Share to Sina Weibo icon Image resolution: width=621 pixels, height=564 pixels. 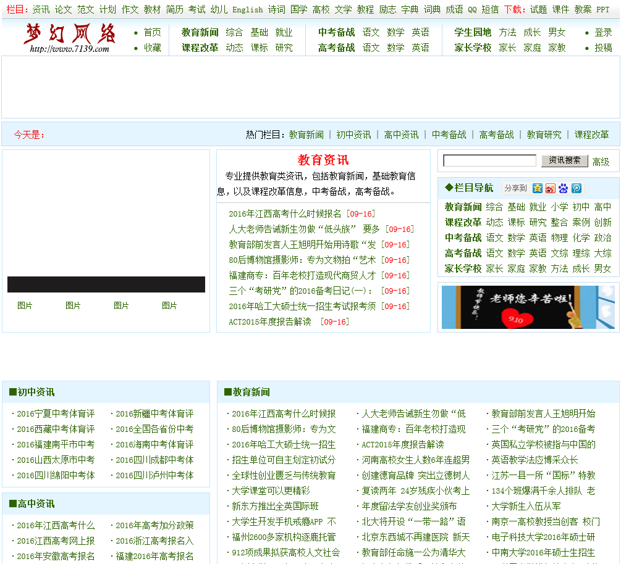coord(550,188)
